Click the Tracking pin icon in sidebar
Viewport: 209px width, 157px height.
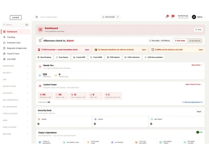coord(4,37)
